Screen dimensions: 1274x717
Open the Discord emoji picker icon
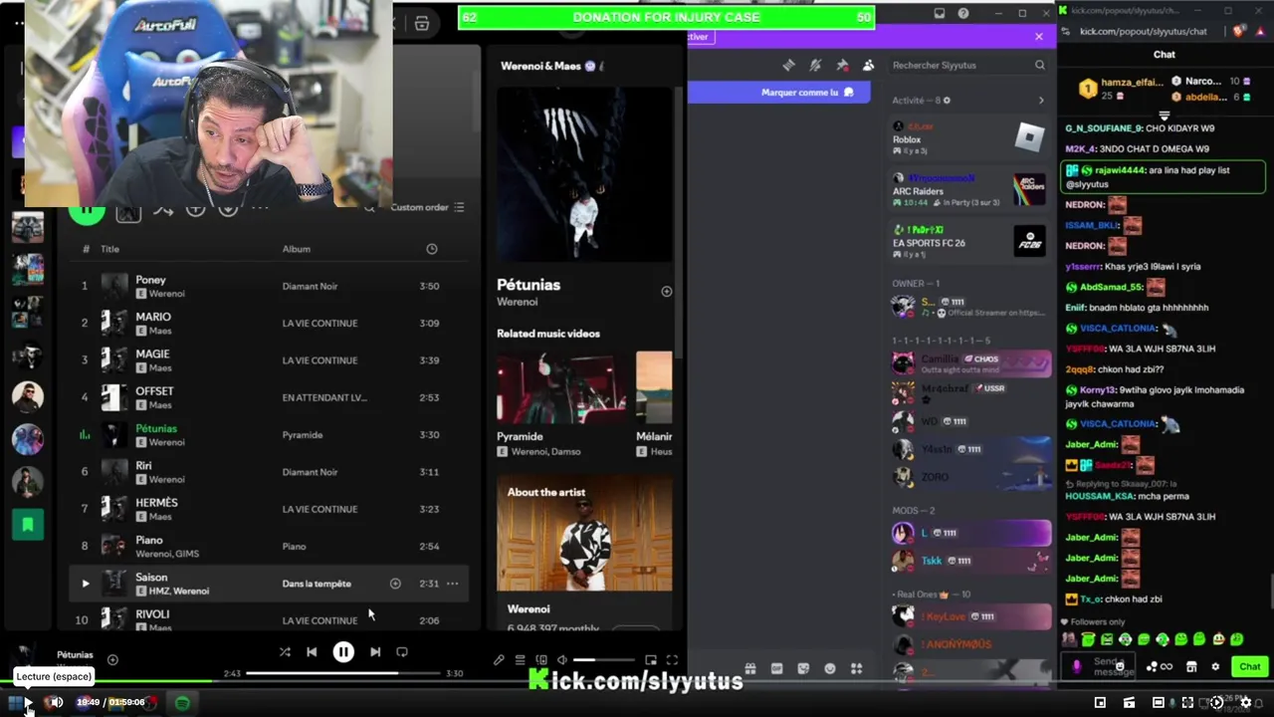pyautogui.click(x=830, y=669)
